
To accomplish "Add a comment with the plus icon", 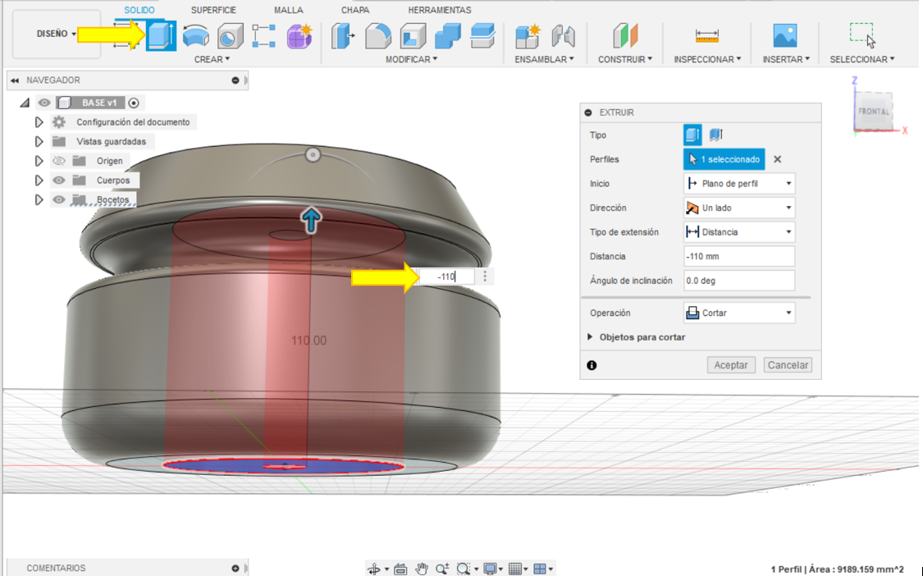I will [x=235, y=569].
